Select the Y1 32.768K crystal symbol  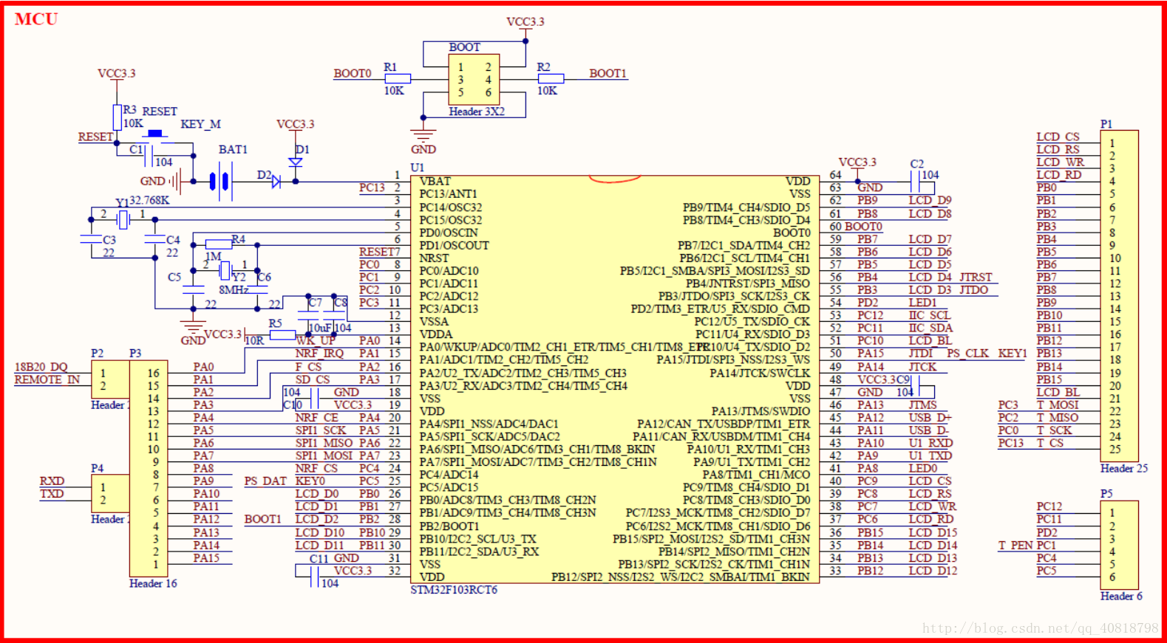(123, 219)
